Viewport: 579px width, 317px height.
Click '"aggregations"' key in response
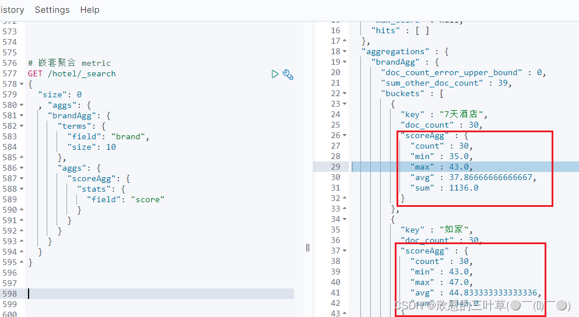click(x=395, y=52)
